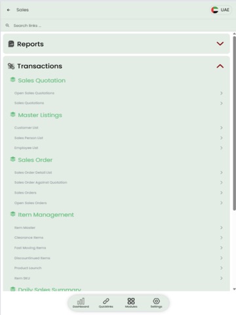Focus the Search links input field
Screen dimensions: 236x315
pos(118,26)
